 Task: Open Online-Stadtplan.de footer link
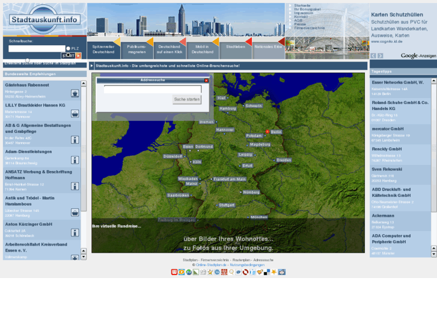coord(211,265)
